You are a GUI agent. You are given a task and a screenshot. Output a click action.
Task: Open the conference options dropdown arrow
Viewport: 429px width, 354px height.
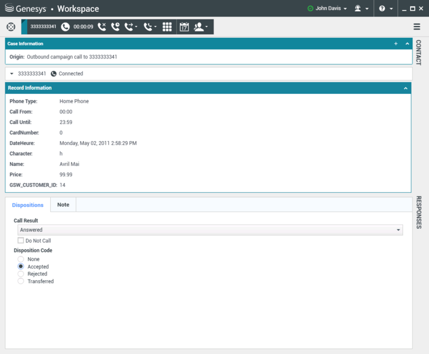155,27
